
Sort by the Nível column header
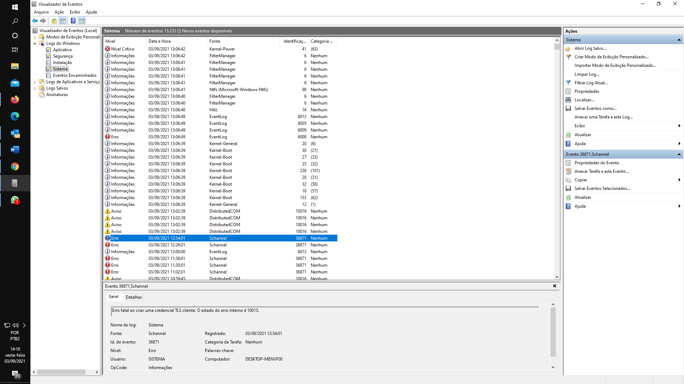pos(125,41)
